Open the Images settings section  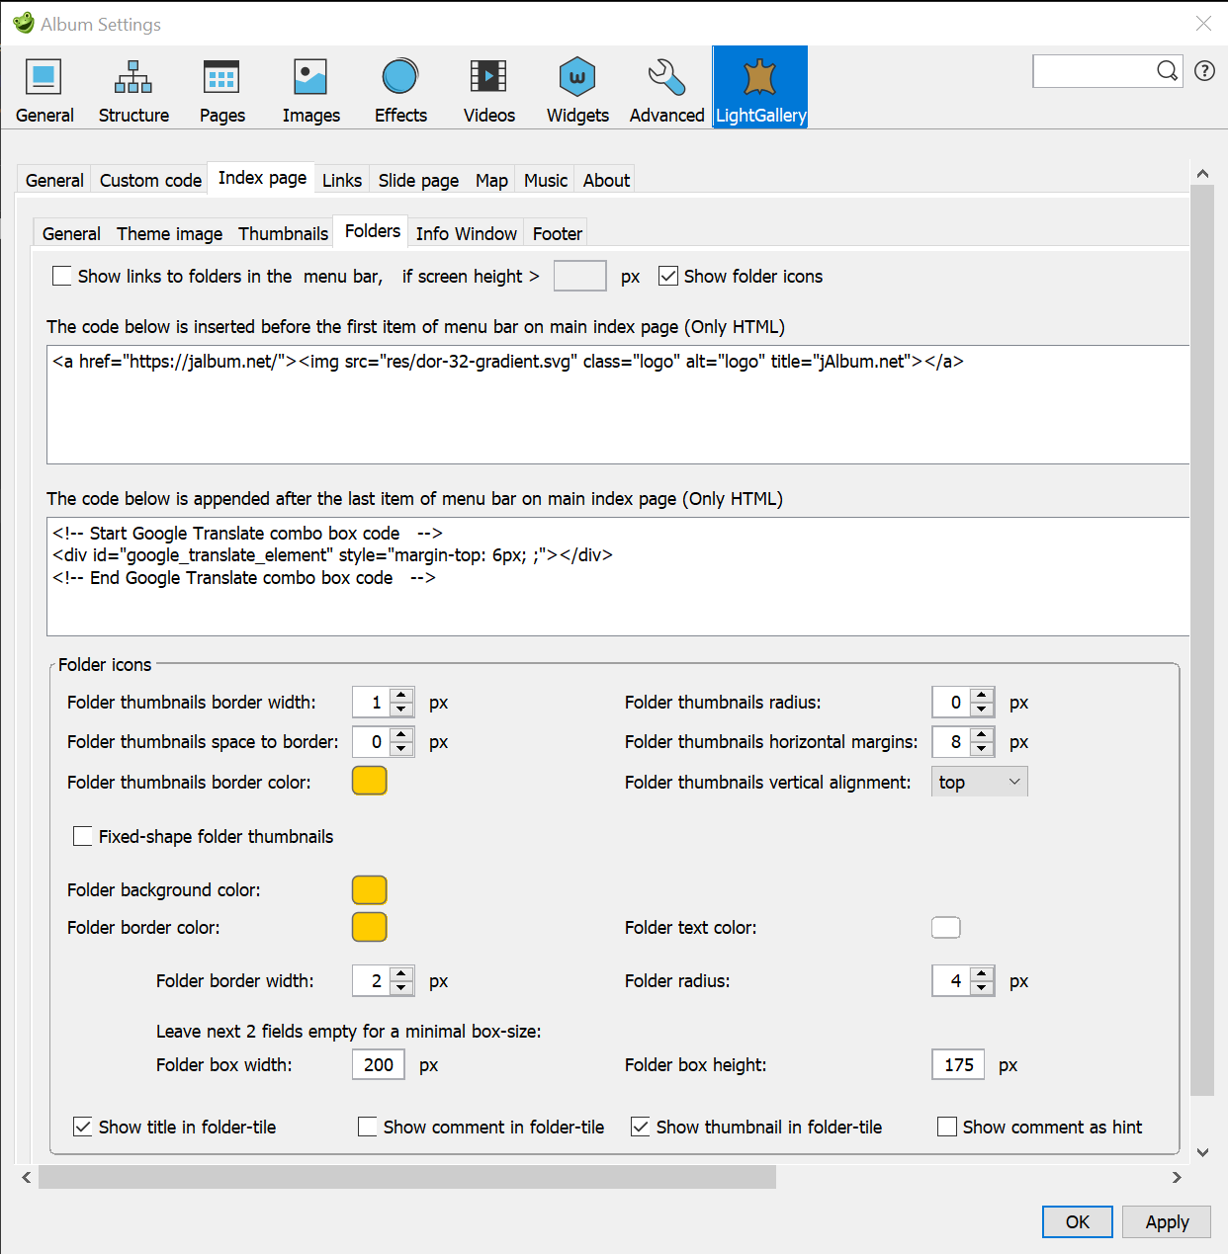pos(310,87)
